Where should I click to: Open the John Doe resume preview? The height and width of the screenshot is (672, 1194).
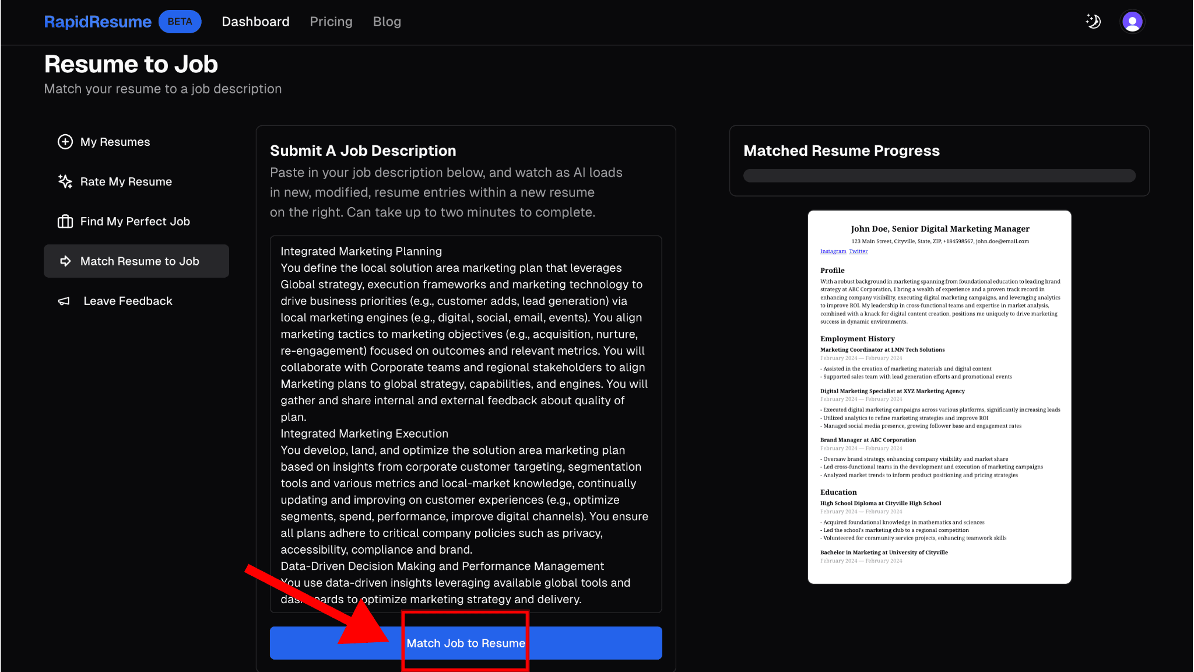click(x=939, y=397)
